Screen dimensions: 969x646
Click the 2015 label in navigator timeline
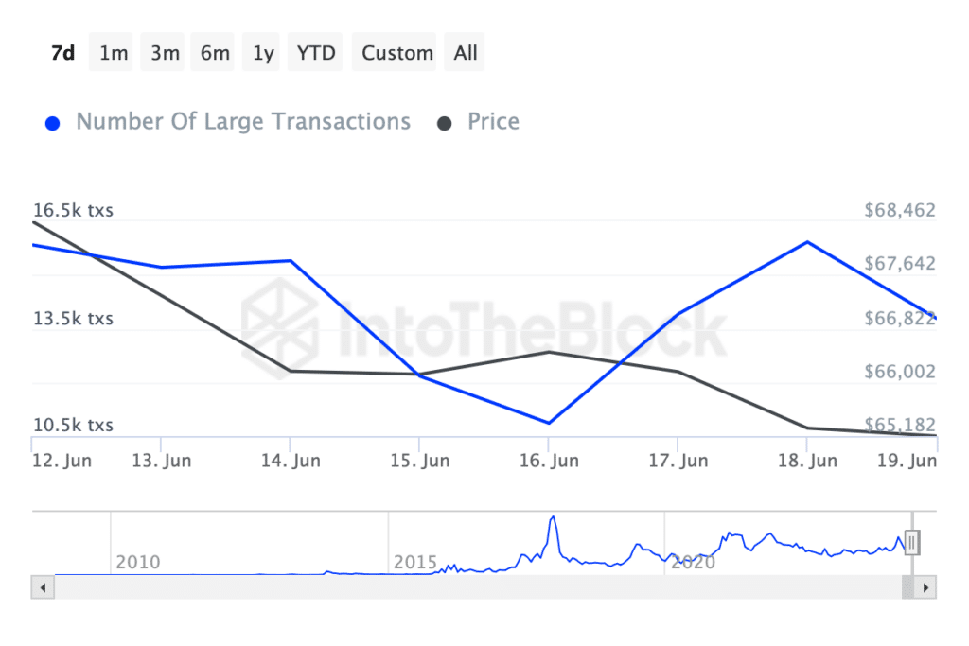pyautogui.click(x=415, y=563)
